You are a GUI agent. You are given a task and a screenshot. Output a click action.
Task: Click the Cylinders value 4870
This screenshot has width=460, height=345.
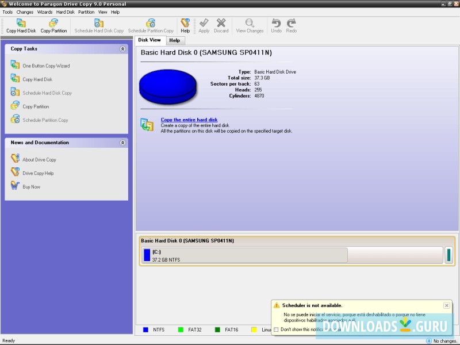point(259,95)
